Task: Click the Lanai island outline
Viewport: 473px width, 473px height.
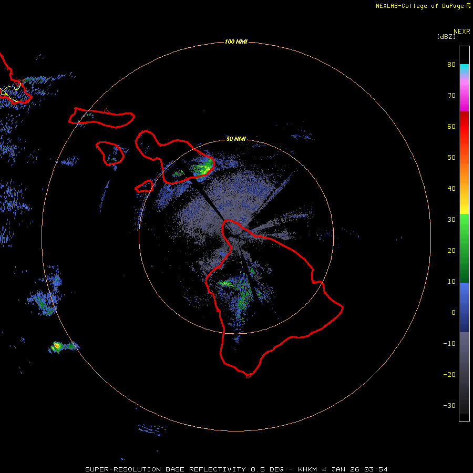Action: (110, 153)
